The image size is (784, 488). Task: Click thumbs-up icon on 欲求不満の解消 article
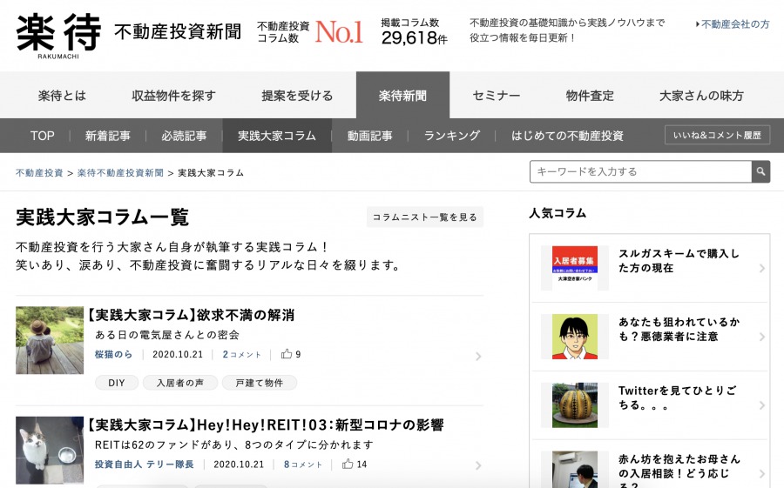[287, 355]
